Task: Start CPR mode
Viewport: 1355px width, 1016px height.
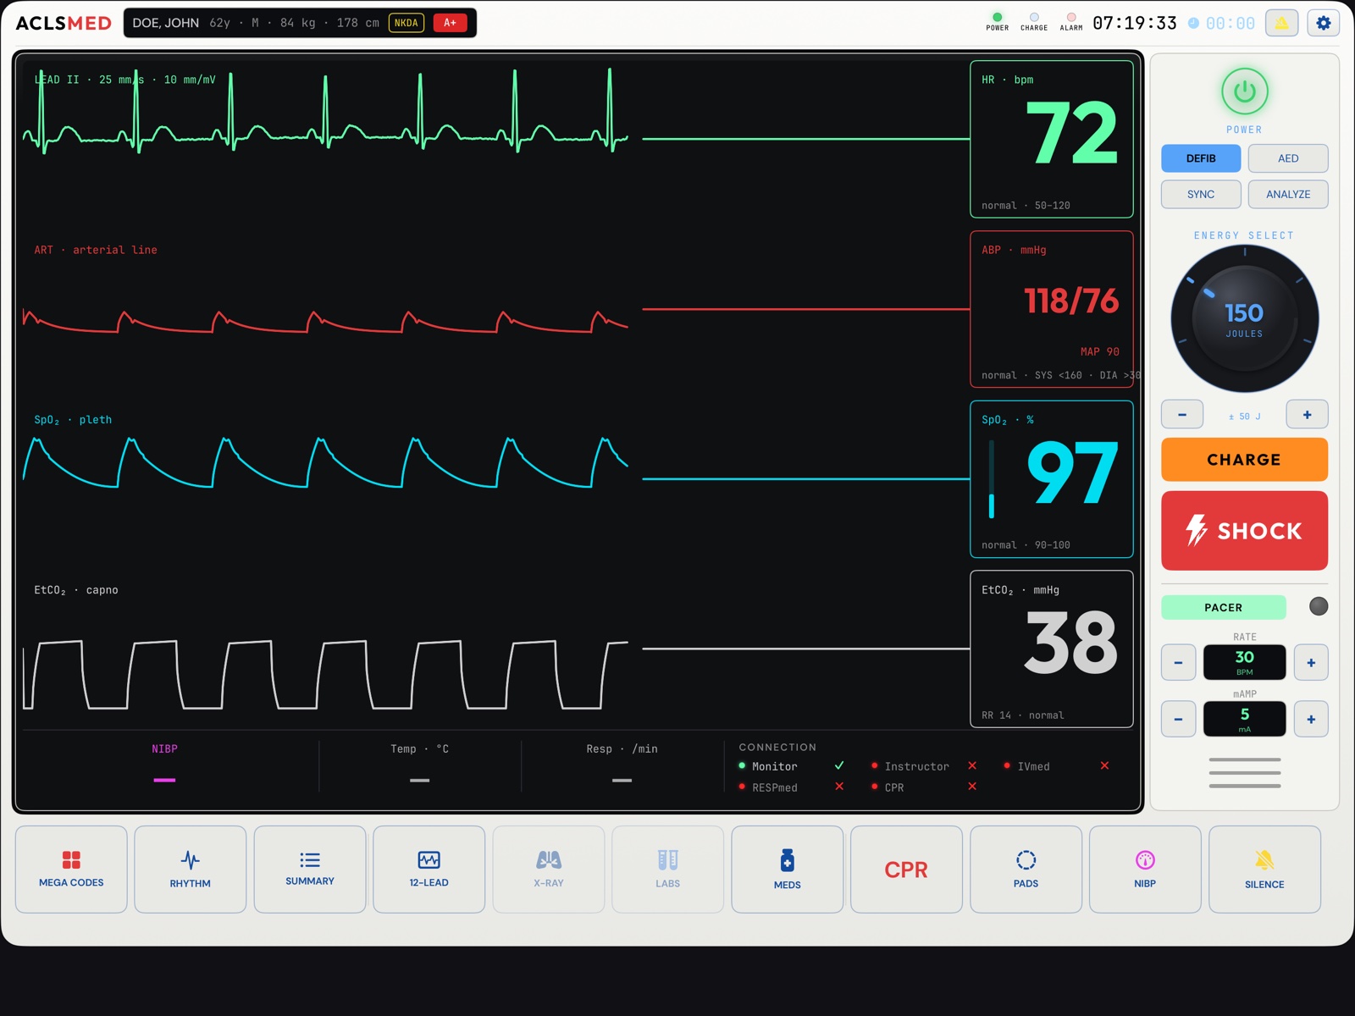Action: 906,869
